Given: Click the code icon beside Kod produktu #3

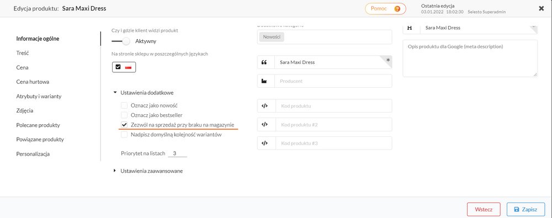Looking at the screenshot, I should click(x=265, y=143).
